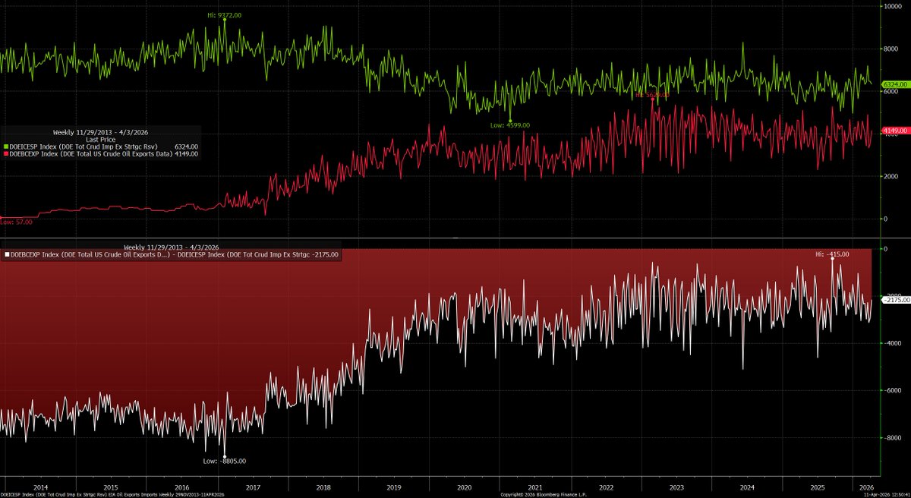Click the green 6324.00 axis value tag
The width and height of the screenshot is (911, 498).
point(895,84)
